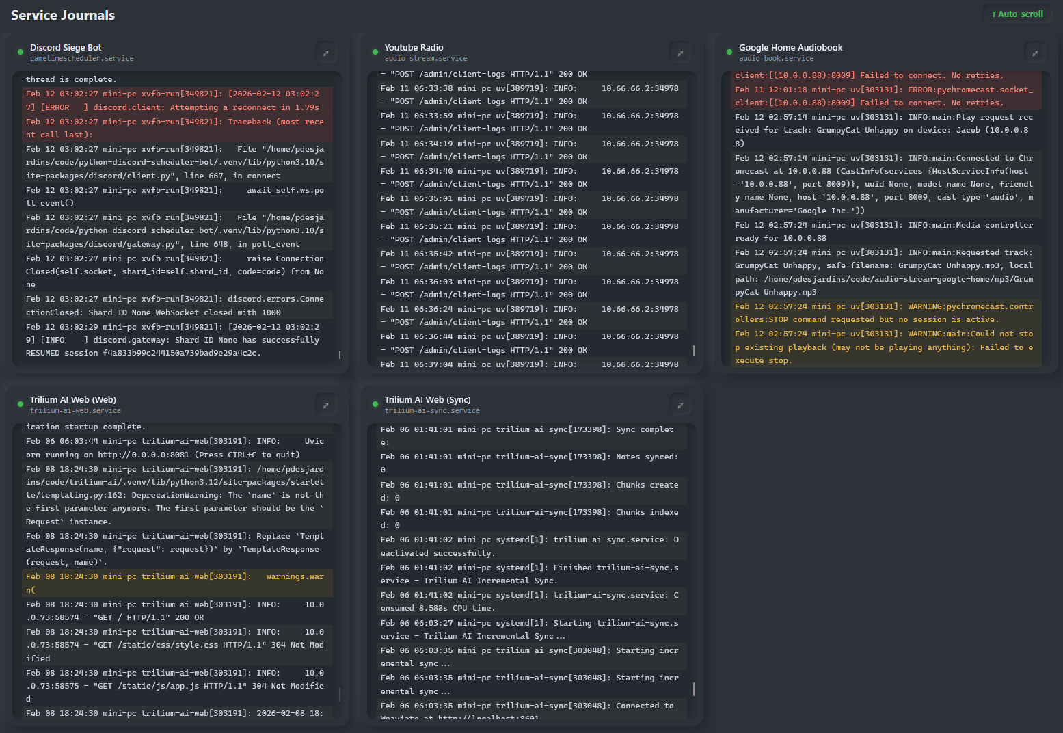Click the Trilium AI Web (Sync) scrollbar
Viewport: 1063px width, 733px height.
click(x=694, y=689)
